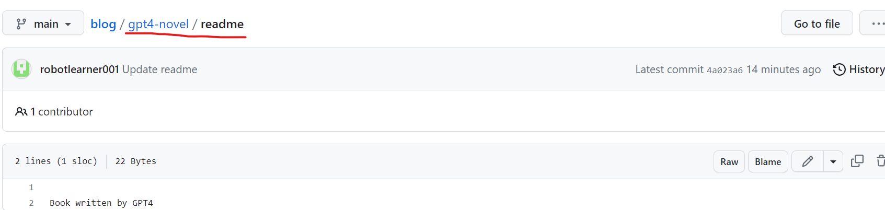Open the Blame view
Viewport: 885px width, 210px height.
(768, 162)
